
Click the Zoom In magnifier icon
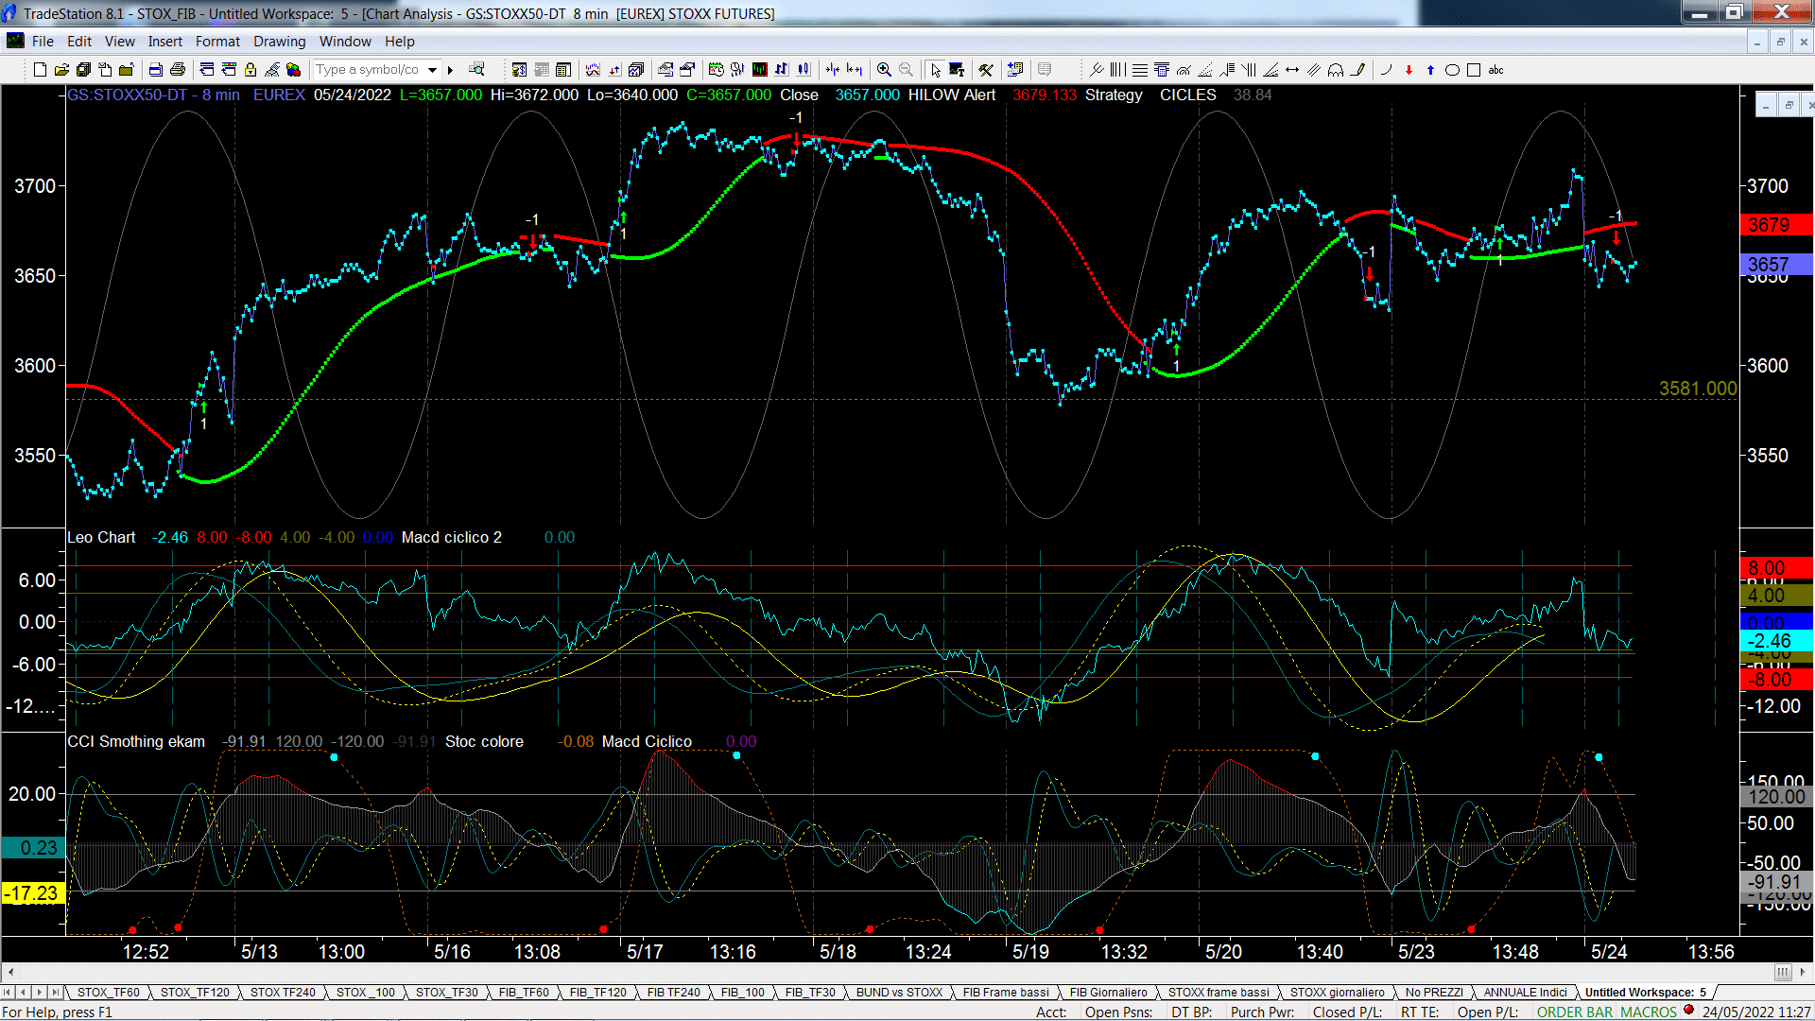pyautogui.click(x=884, y=69)
